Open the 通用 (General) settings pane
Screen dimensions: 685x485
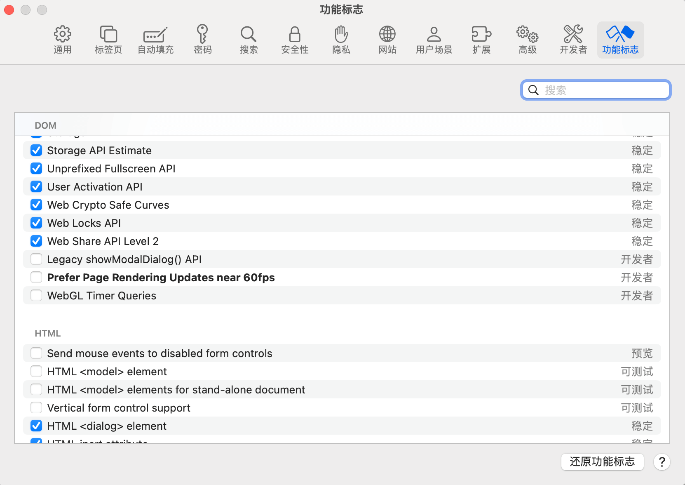click(63, 40)
